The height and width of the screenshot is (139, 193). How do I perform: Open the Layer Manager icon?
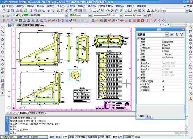pos(4,16)
